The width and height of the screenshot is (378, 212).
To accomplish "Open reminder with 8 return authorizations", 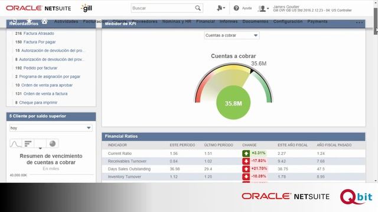I will pyautogui.click(x=50, y=59).
